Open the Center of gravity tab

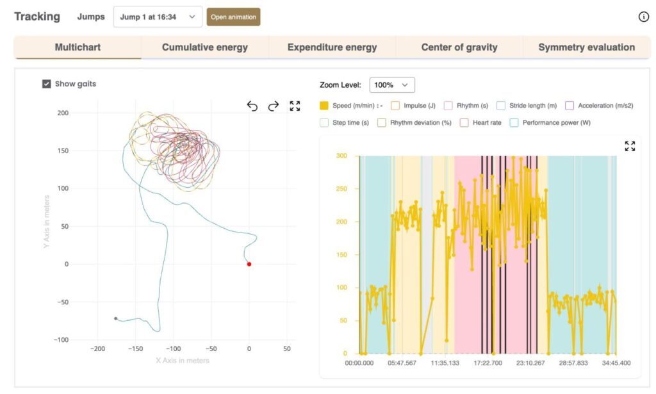click(459, 47)
